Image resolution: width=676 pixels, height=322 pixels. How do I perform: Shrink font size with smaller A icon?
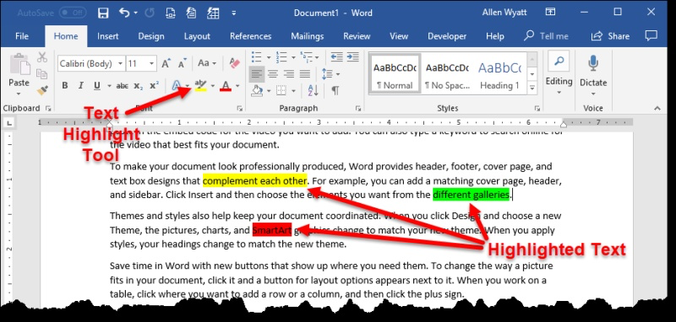[182, 63]
